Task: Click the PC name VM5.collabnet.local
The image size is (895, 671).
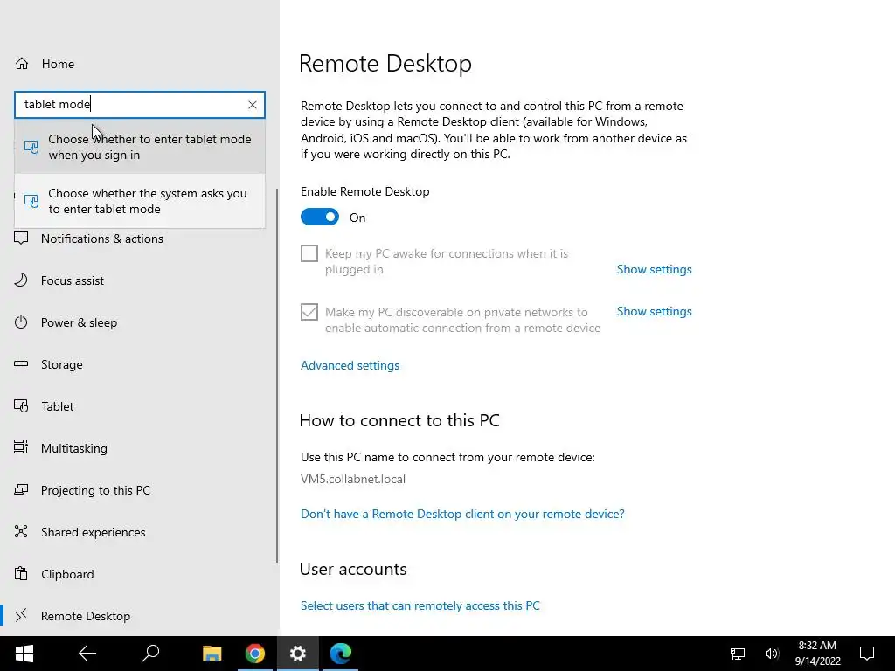Action: (353, 479)
